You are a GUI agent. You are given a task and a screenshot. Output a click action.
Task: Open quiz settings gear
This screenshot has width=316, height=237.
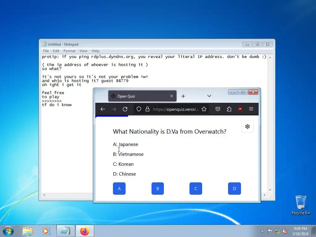pyautogui.click(x=247, y=127)
